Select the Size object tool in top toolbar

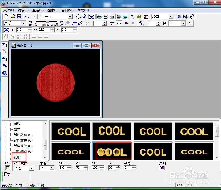click(91, 17)
